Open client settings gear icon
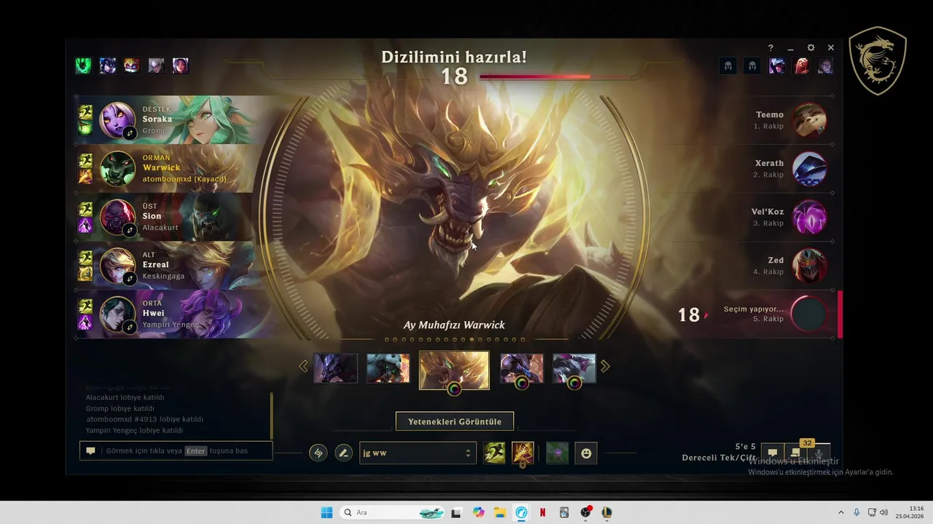 coord(811,48)
